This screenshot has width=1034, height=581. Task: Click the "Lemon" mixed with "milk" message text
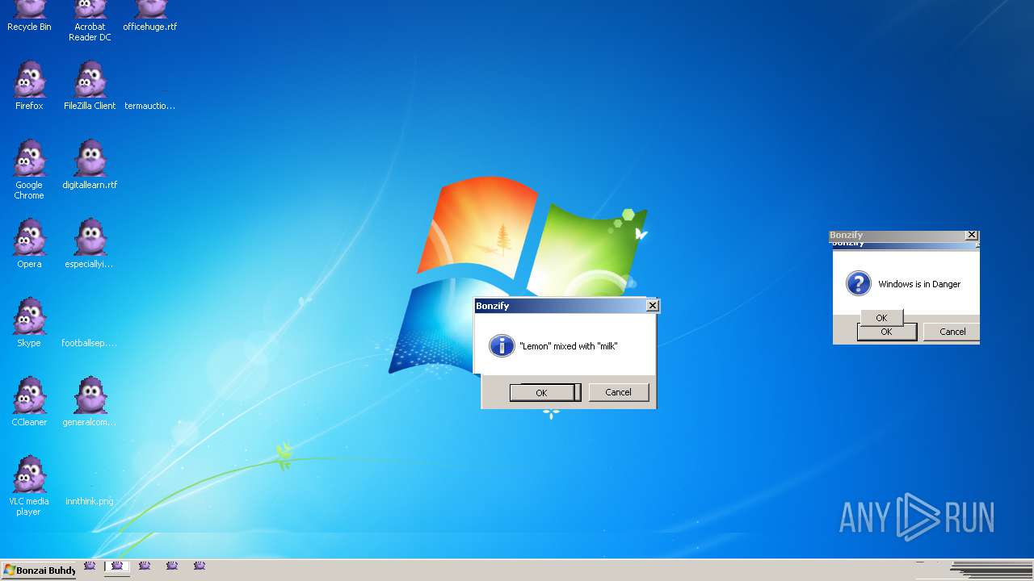point(569,346)
